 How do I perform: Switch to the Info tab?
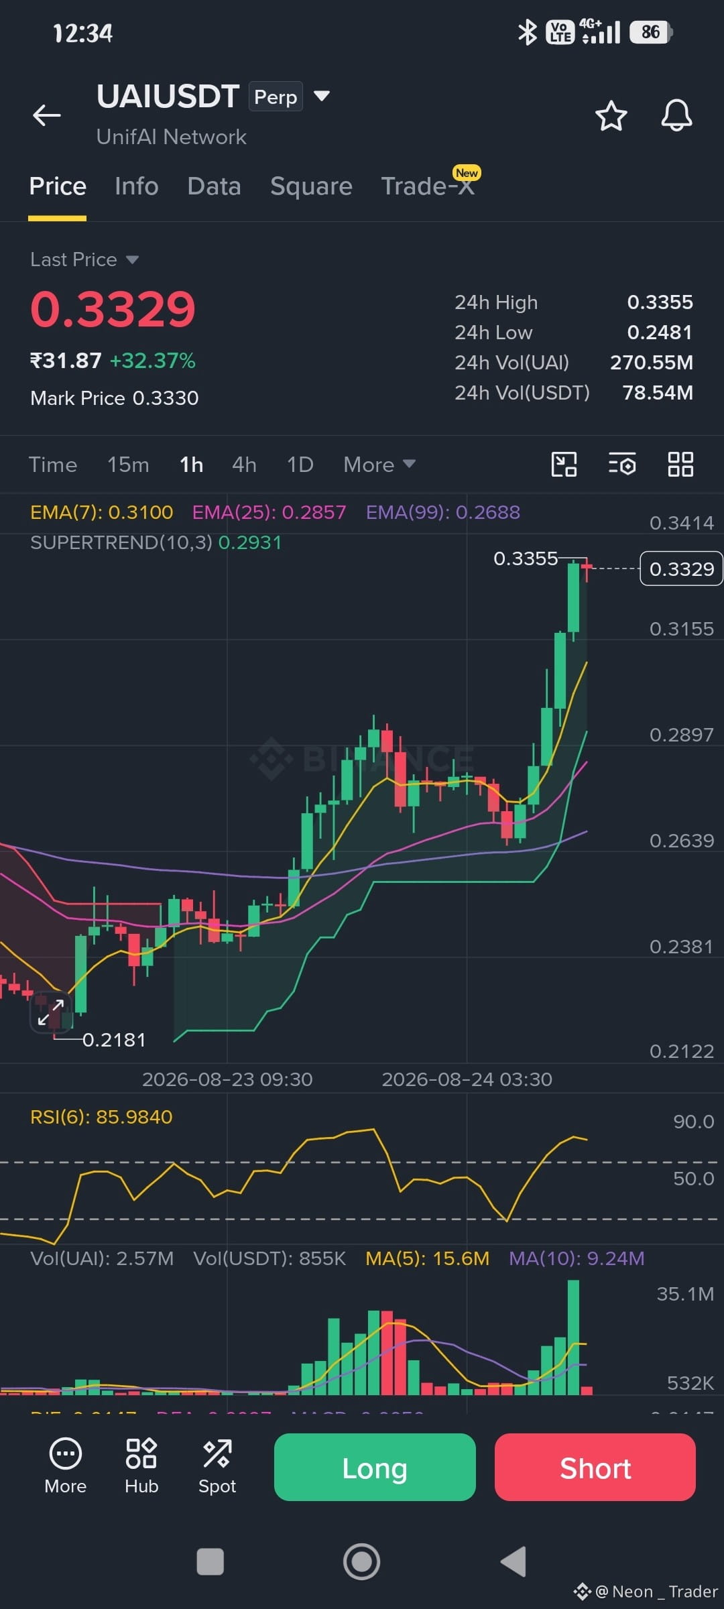pyautogui.click(x=137, y=186)
